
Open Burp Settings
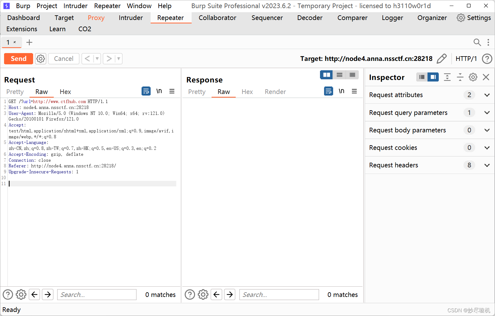[474, 18]
